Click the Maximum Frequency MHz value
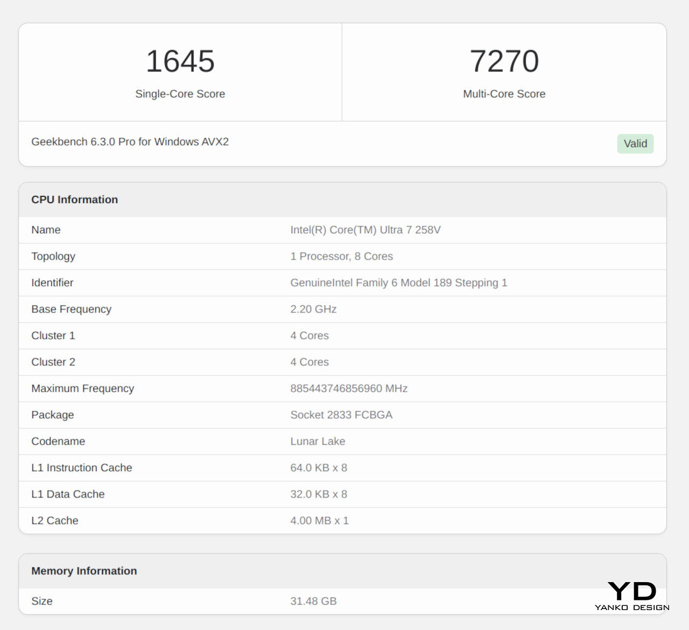Screen dimensions: 689x630 click(348, 388)
